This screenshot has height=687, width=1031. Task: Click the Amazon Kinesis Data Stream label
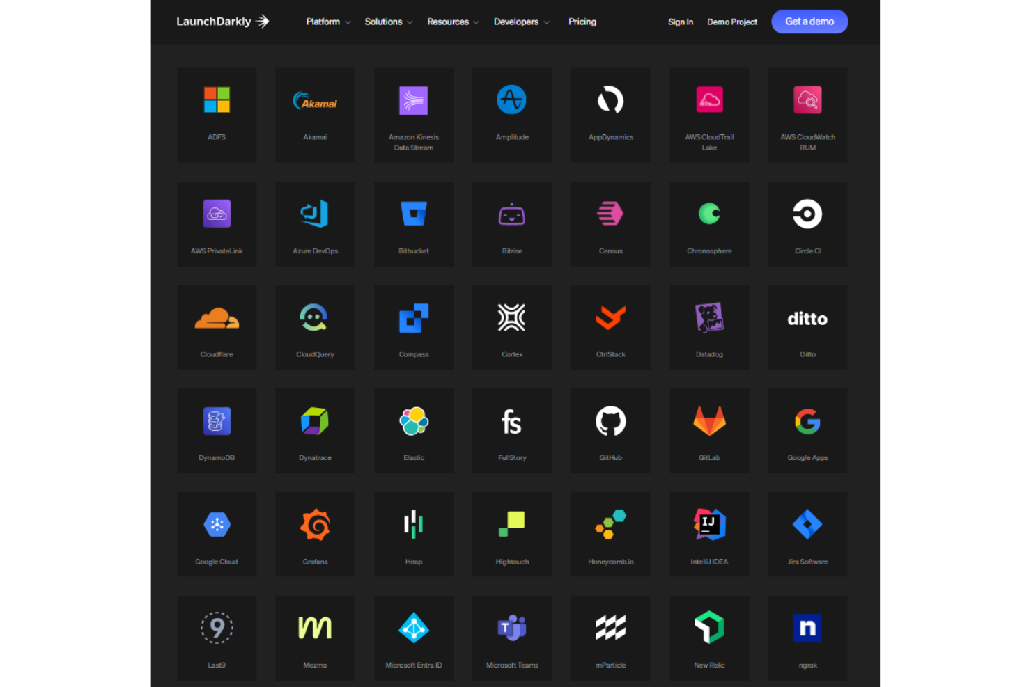coord(414,142)
